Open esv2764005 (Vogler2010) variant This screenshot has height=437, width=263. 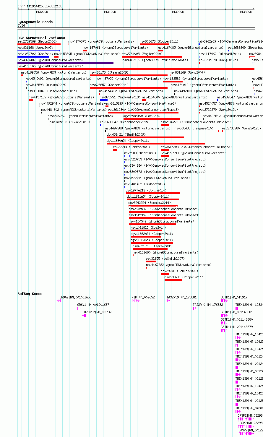point(142,54)
